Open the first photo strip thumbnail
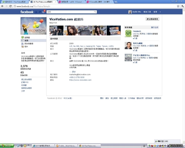185x148 pixels. 56,30
